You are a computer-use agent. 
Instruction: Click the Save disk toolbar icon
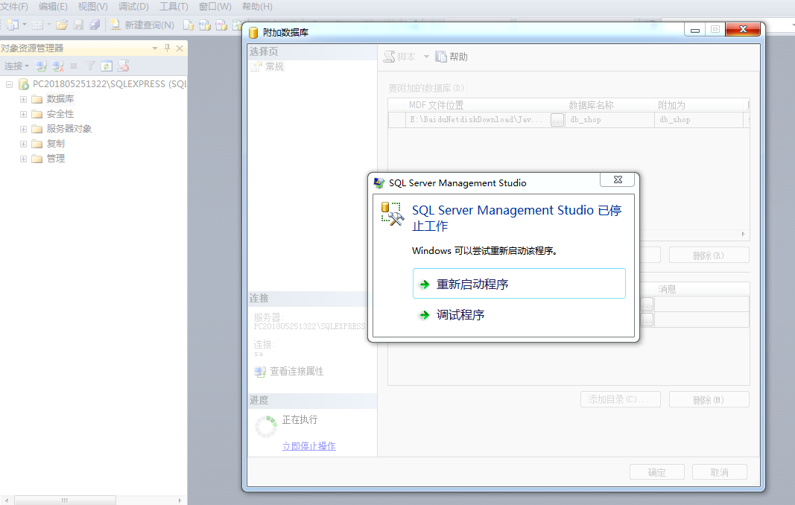(78, 25)
